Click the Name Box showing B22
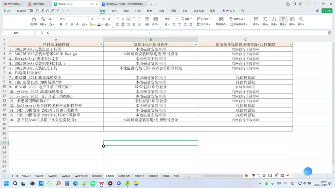This screenshot has height=188, width=335. (18, 33)
